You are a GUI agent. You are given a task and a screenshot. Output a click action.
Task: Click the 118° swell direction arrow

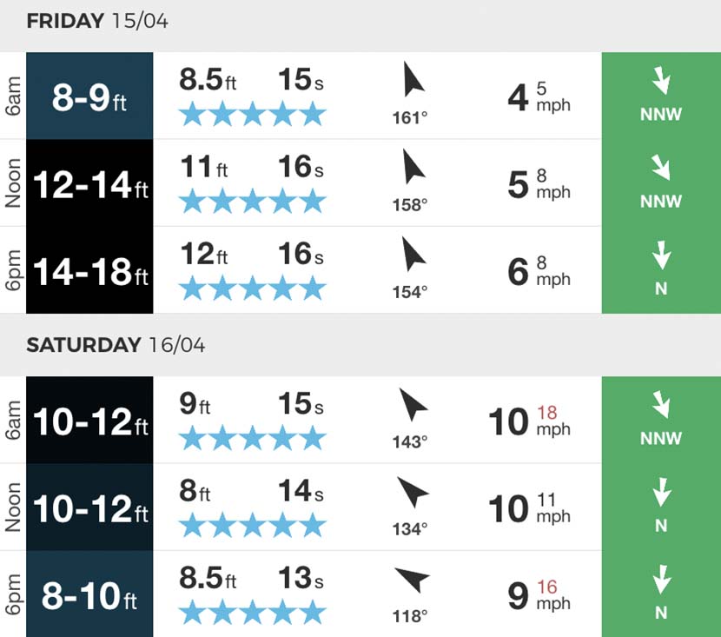coord(413,580)
